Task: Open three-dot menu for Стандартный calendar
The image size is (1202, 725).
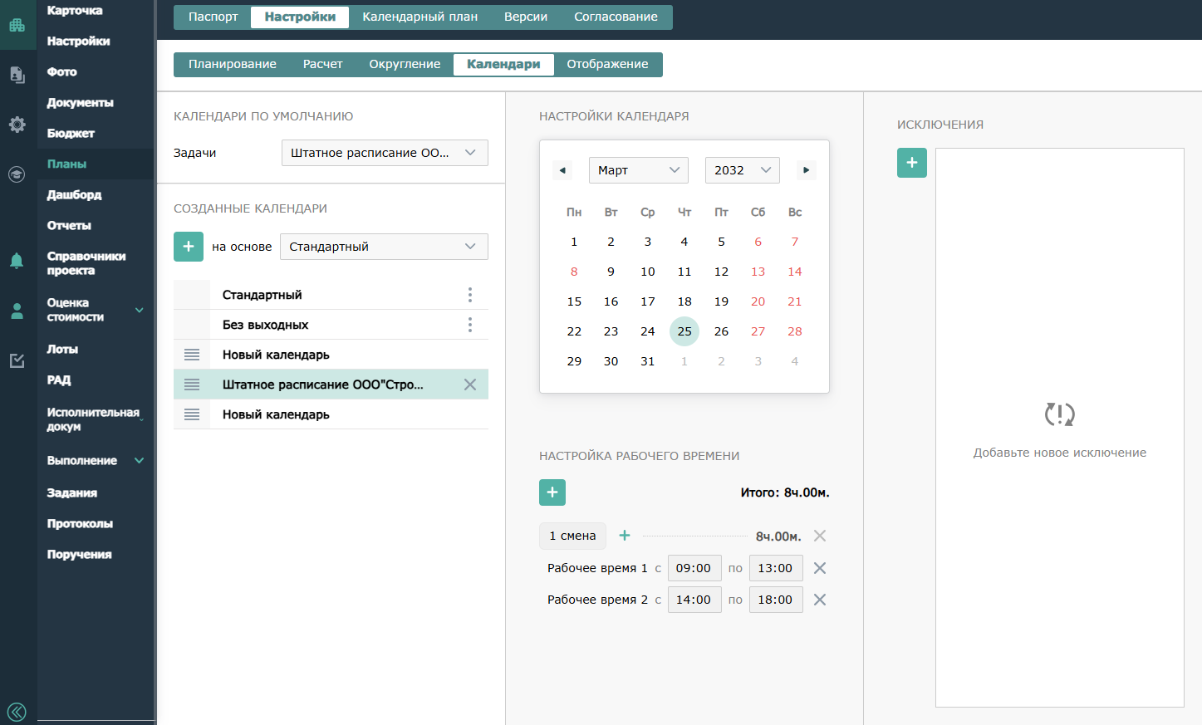Action: click(x=469, y=295)
